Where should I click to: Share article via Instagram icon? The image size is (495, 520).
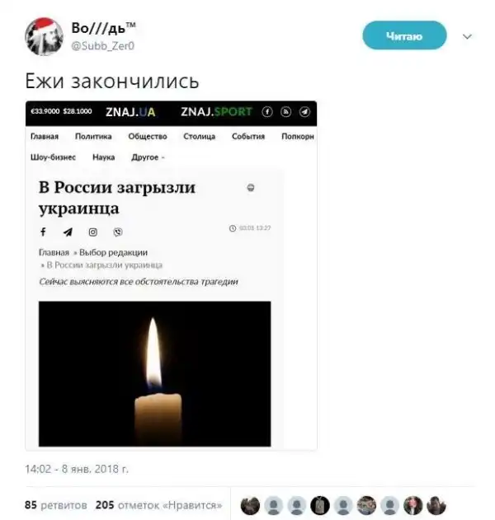(93, 232)
